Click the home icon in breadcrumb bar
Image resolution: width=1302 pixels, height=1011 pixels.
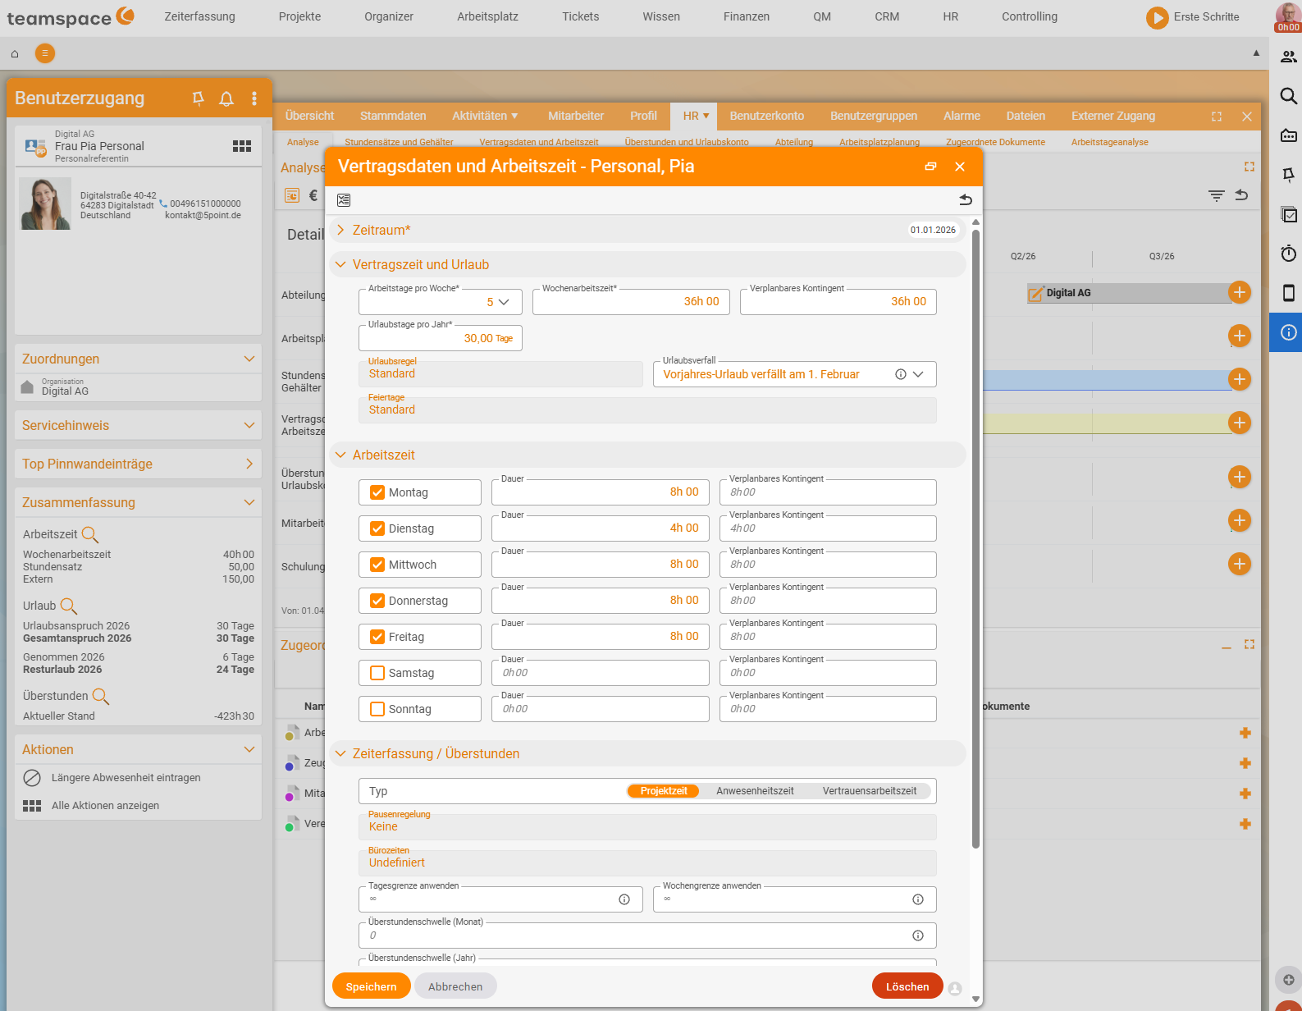click(15, 53)
